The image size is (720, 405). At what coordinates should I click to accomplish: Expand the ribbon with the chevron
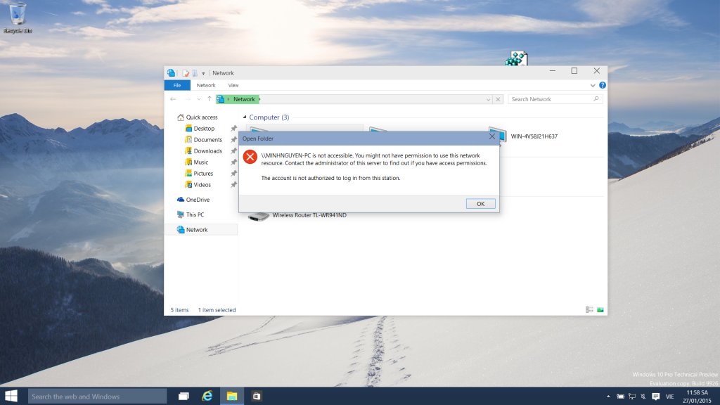[x=592, y=85]
